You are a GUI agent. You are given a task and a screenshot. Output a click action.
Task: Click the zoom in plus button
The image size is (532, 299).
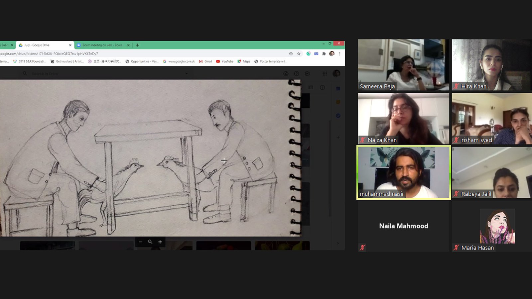(x=160, y=242)
